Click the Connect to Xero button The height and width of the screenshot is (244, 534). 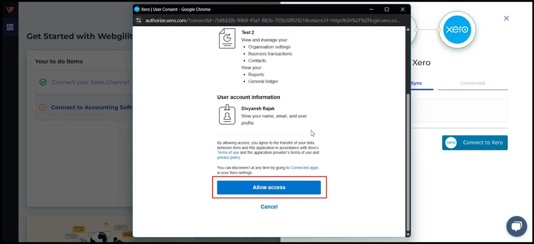click(474, 143)
